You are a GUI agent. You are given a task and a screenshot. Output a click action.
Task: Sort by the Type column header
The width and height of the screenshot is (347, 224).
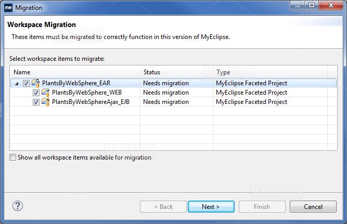click(x=271, y=72)
